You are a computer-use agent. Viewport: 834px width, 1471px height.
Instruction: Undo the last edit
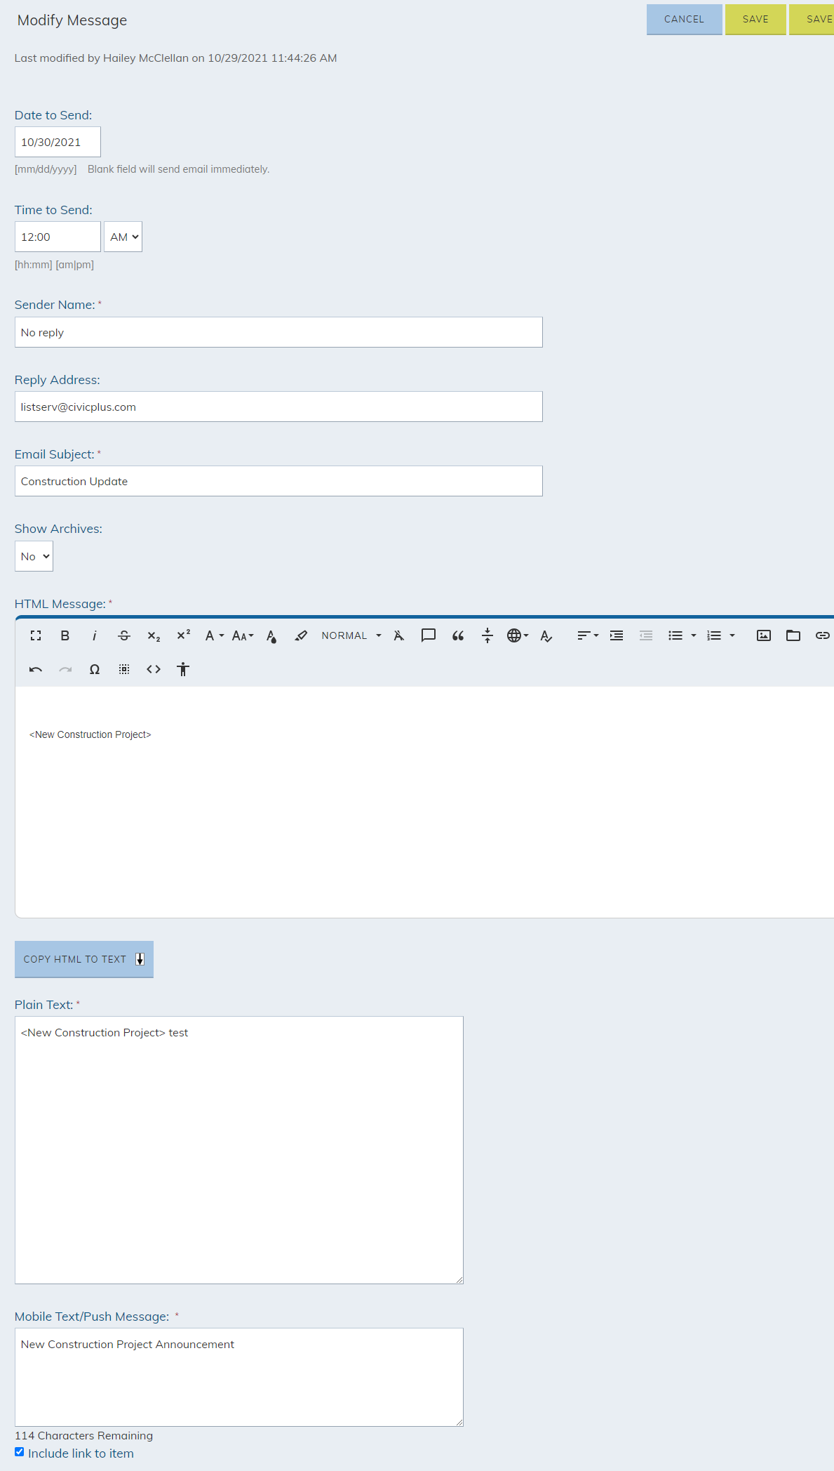36,669
